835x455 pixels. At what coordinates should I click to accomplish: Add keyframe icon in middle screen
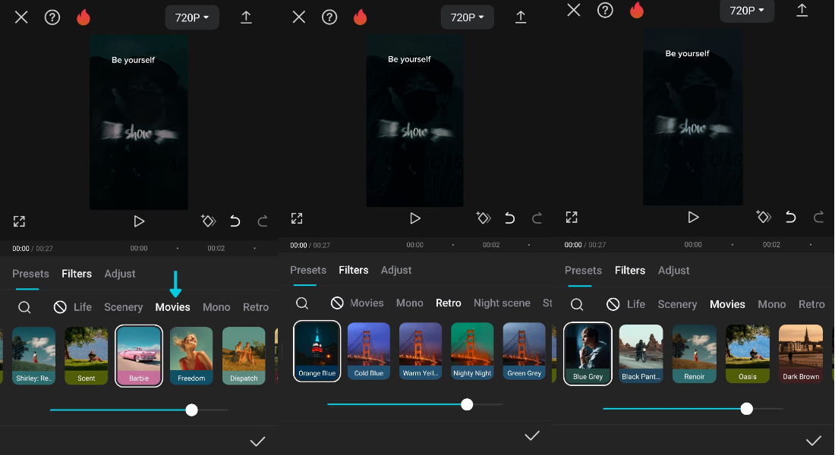[484, 218]
